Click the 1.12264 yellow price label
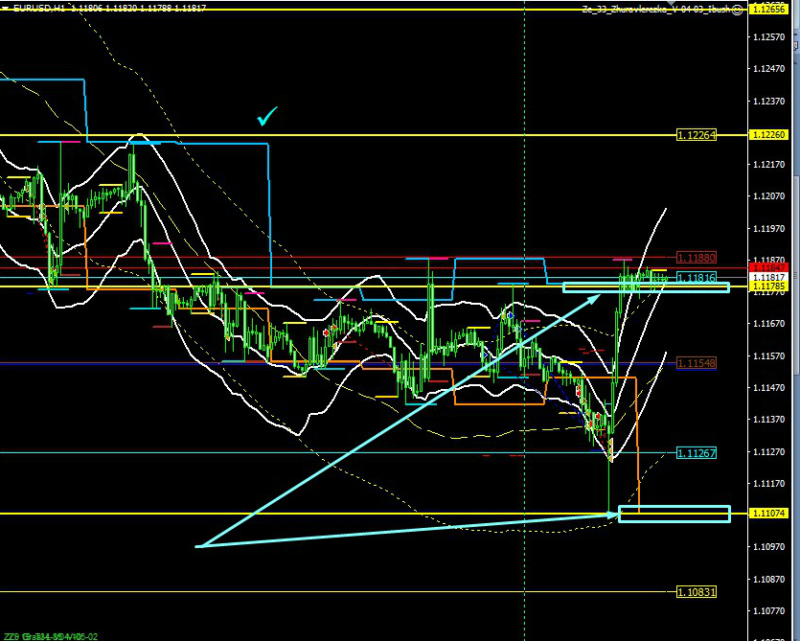The height and width of the screenshot is (641, 800). 696,135
